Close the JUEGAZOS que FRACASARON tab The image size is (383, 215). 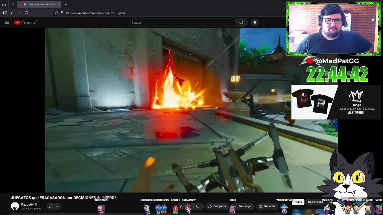tap(58, 4)
